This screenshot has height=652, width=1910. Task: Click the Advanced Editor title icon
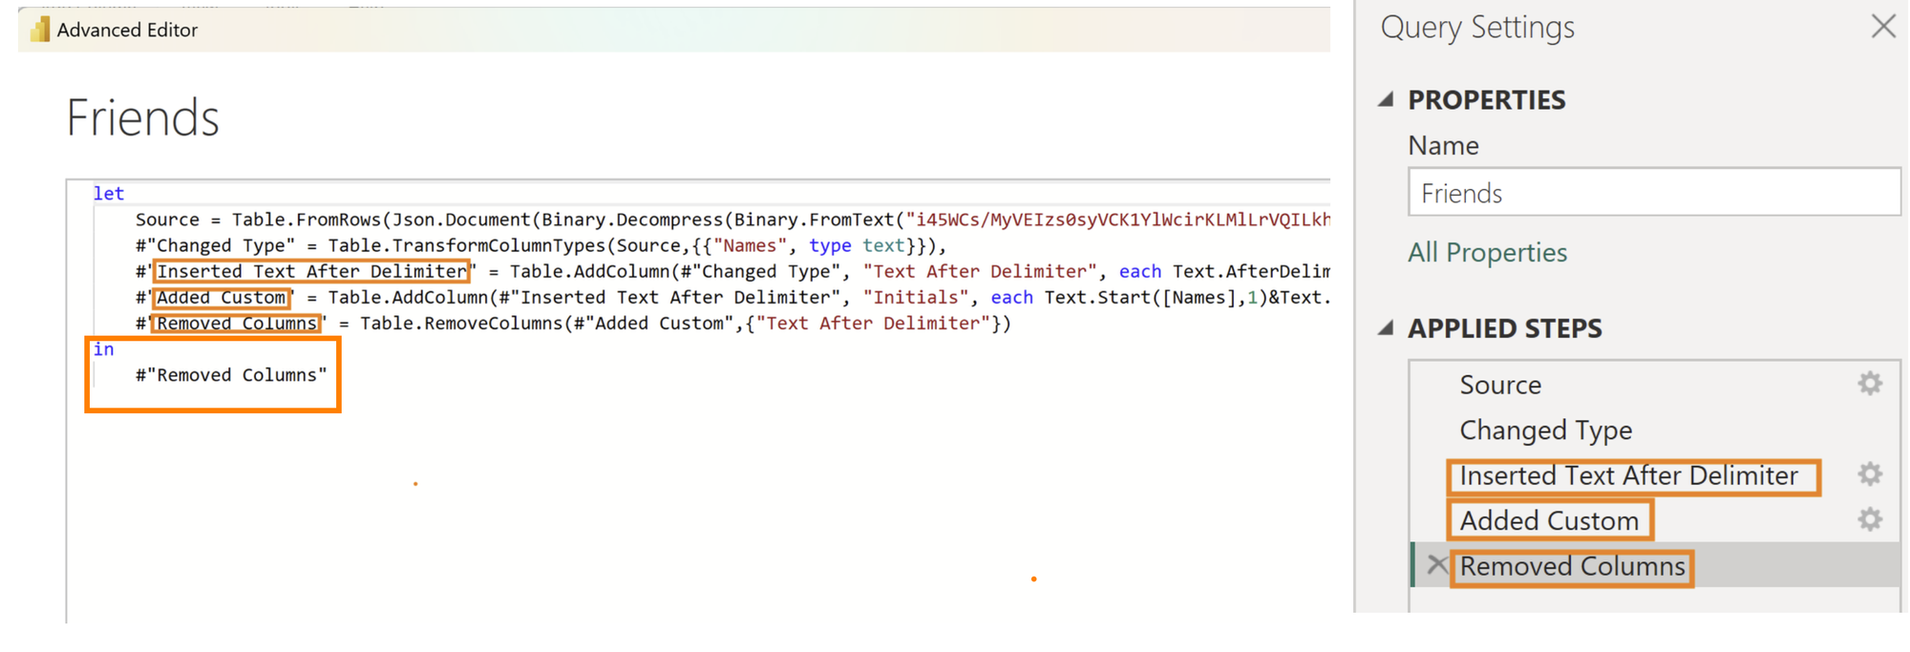click(40, 30)
